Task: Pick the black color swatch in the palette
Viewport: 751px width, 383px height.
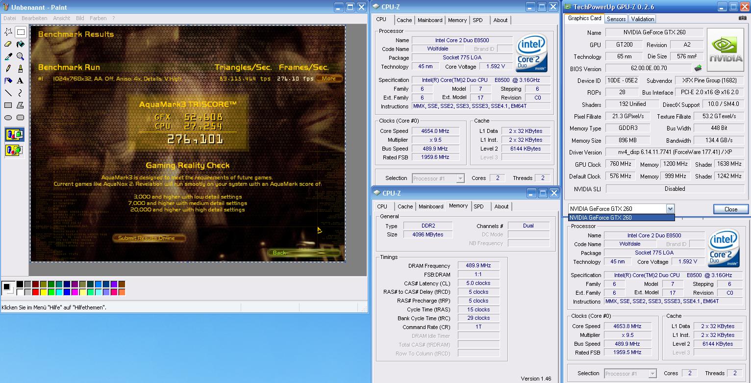Action: [19, 284]
